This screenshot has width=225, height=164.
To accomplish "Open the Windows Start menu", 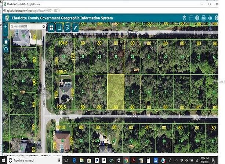I will pyautogui.click(x=3, y=160).
